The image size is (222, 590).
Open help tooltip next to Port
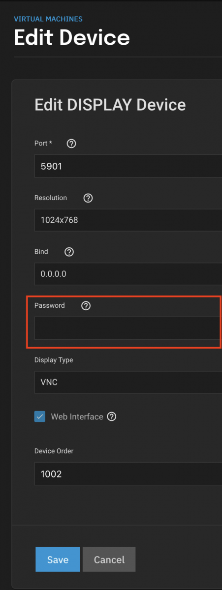coord(71,144)
